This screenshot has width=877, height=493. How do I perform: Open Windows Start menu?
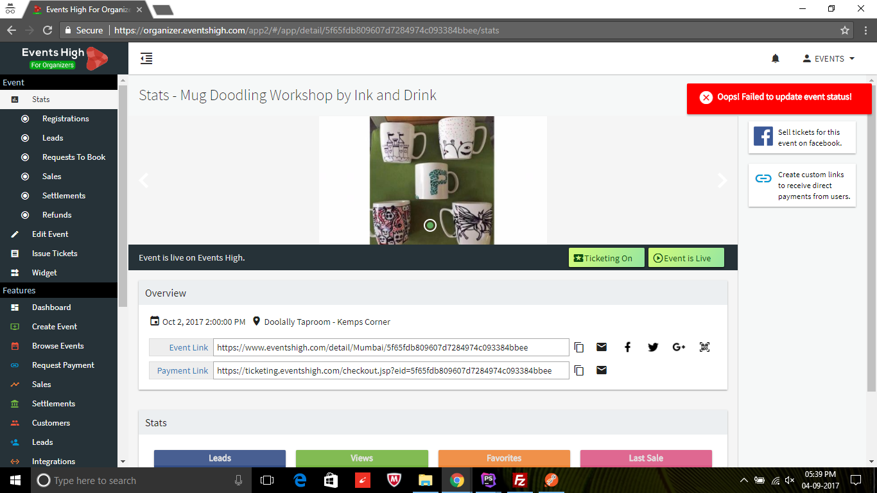15,480
